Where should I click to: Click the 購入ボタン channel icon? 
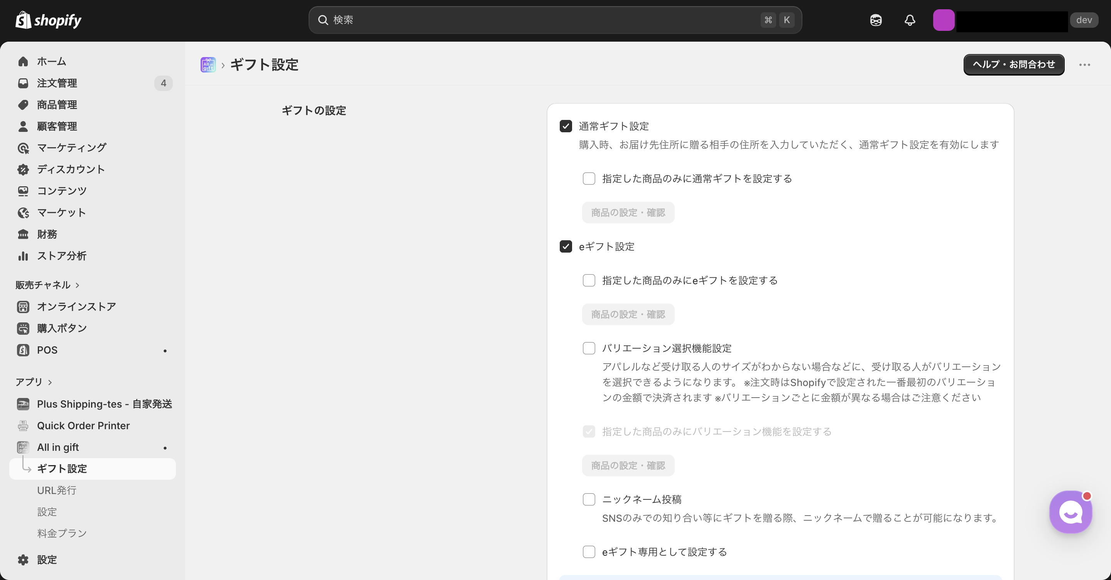click(23, 328)
